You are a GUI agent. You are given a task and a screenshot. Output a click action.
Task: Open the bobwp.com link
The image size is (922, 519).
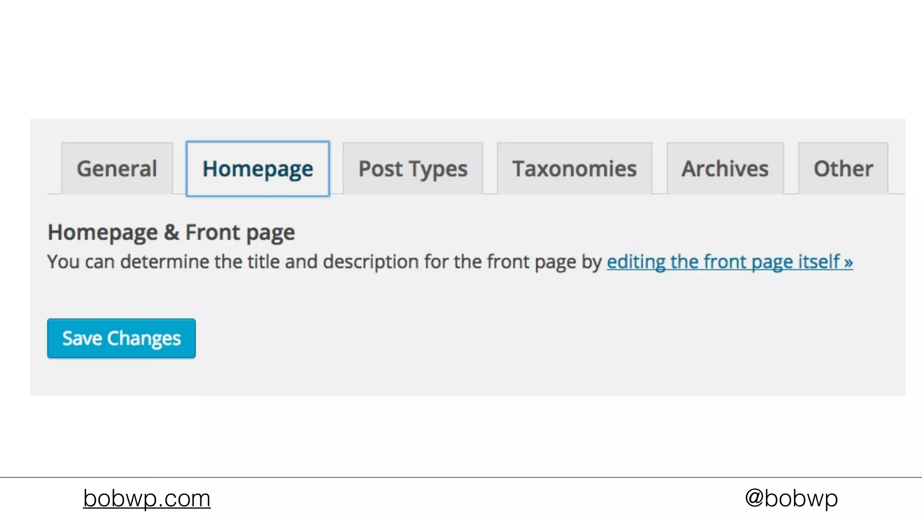click(x=147, y=498)
